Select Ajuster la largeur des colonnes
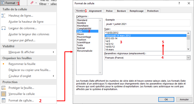 click(29, 34)
